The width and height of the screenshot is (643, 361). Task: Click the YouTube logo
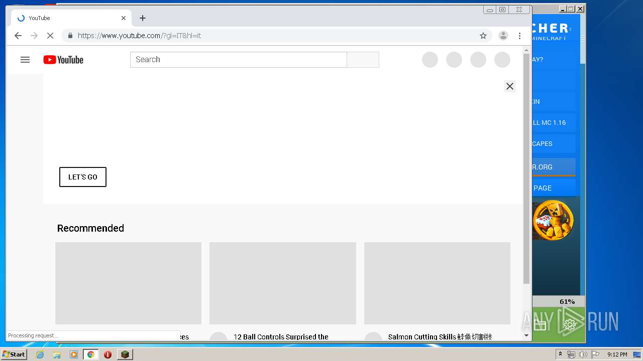point(63,60)
